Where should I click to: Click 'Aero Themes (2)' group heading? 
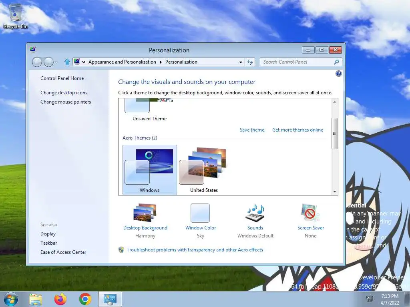pyautogui.click(x=140, y=138)
